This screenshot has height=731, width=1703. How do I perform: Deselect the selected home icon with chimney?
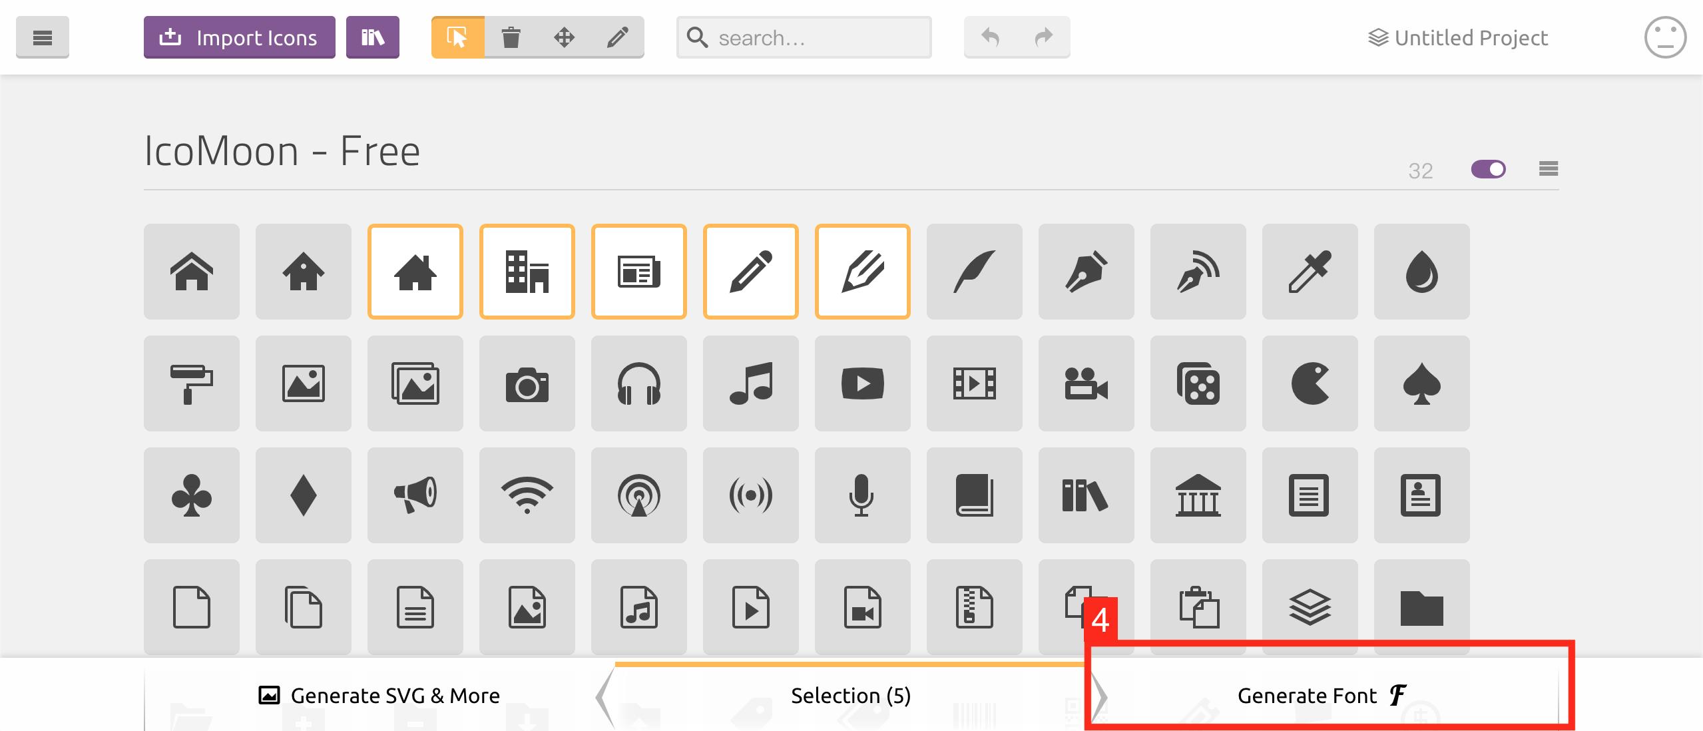pyautogui.click(x=415, y=272)
